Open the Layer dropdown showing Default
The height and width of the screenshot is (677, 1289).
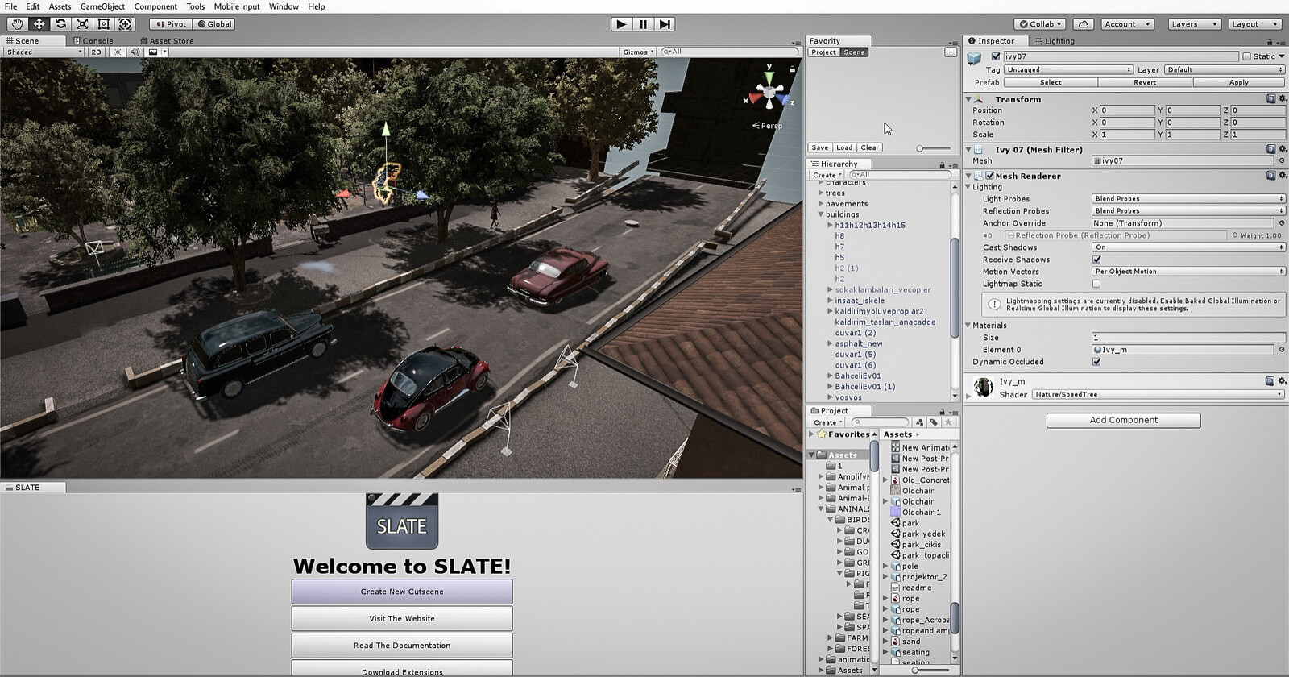pyautogui.click(x=1225, y=69)
